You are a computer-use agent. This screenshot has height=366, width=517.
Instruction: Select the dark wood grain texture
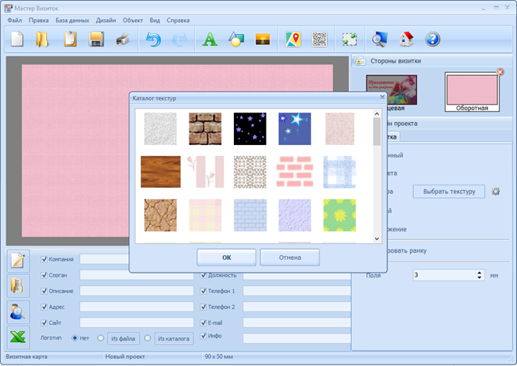(161, 172)
